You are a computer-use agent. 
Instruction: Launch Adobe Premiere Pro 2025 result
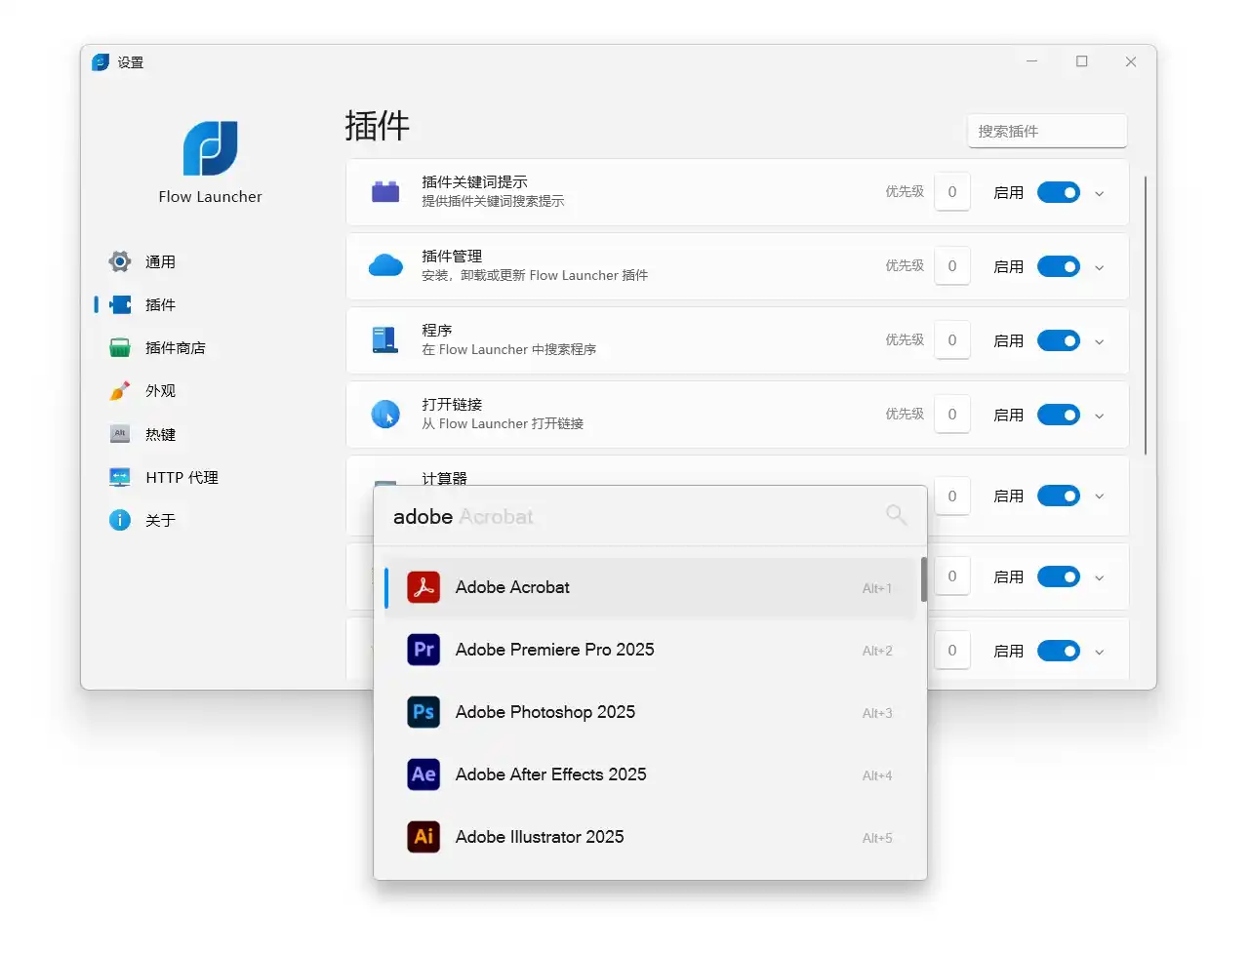(650, 650)
